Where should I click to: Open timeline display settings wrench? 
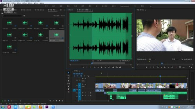88,76
